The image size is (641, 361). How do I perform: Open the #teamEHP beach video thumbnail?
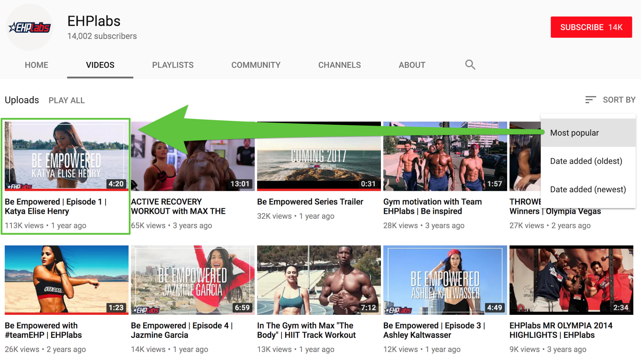click(x=67, y=280)
